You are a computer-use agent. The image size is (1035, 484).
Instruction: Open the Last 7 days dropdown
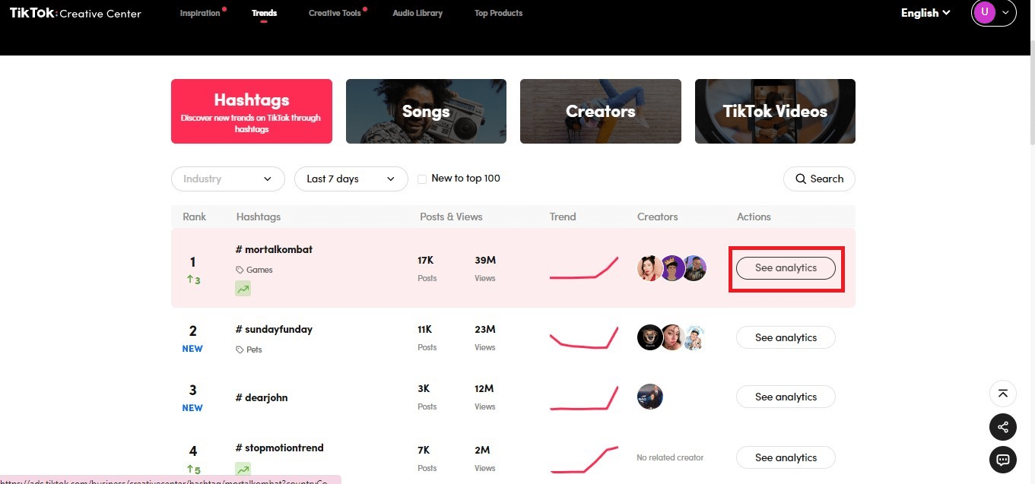pyautogui.click(x=351, y=179)
